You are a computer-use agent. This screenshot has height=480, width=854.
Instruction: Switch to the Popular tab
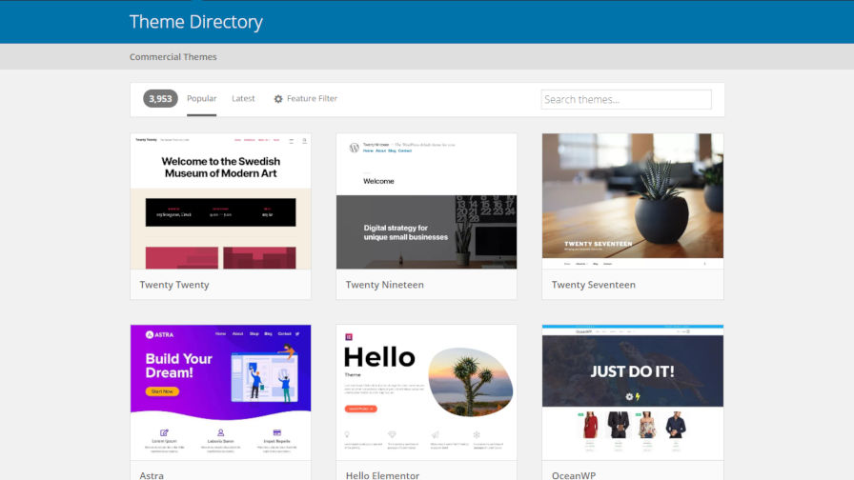201,99
